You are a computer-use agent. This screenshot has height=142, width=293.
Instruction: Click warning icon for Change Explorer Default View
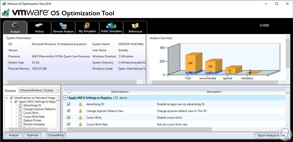[x=80, y=111]
